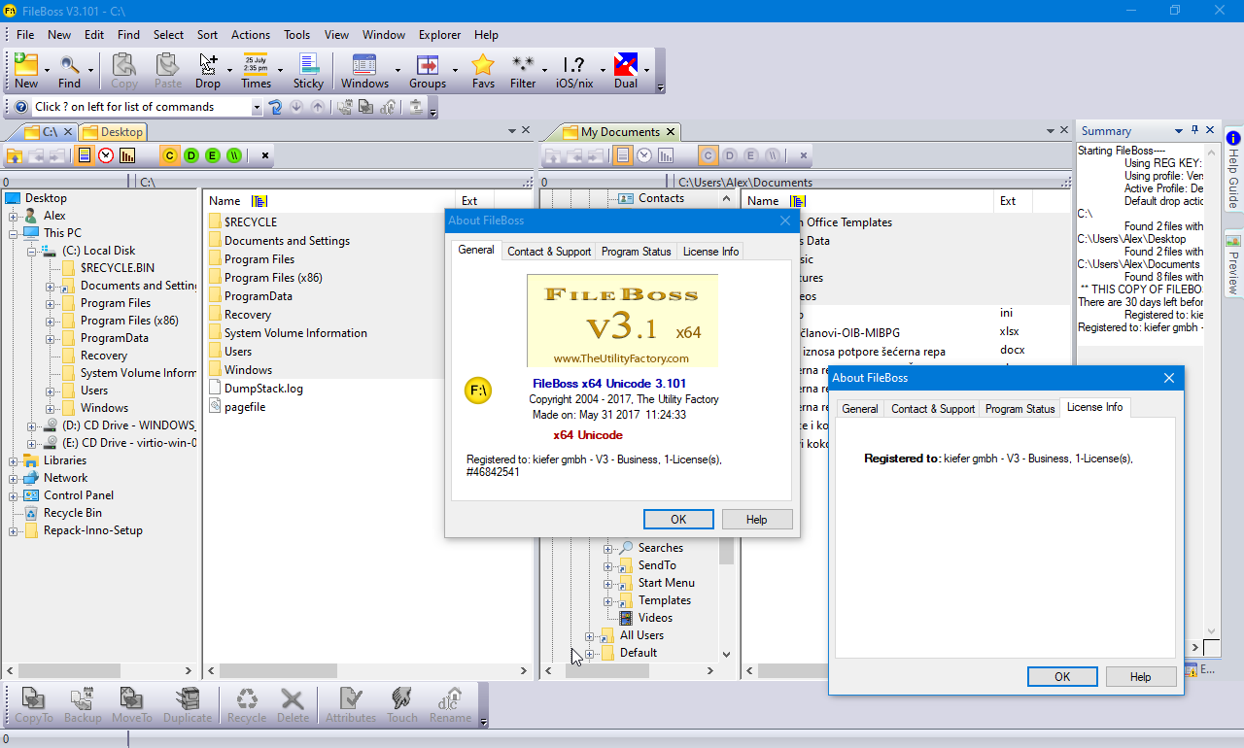This screenshot has width=1244, height=748.
Task: Switch to Program Status tab in front dialog
Action: tap(1019, 409)
